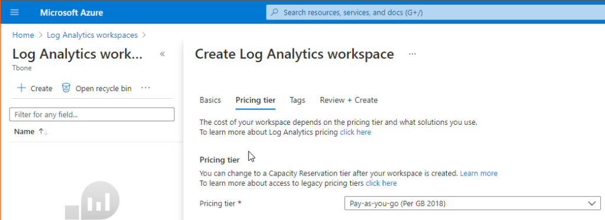The width and height of the screenshot is (605, 220).
Task: Click the empty list bar-chart illustration
Action: pos(93,200)
